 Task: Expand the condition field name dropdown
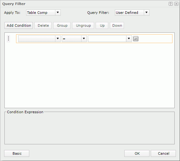[x=58, y=39]
